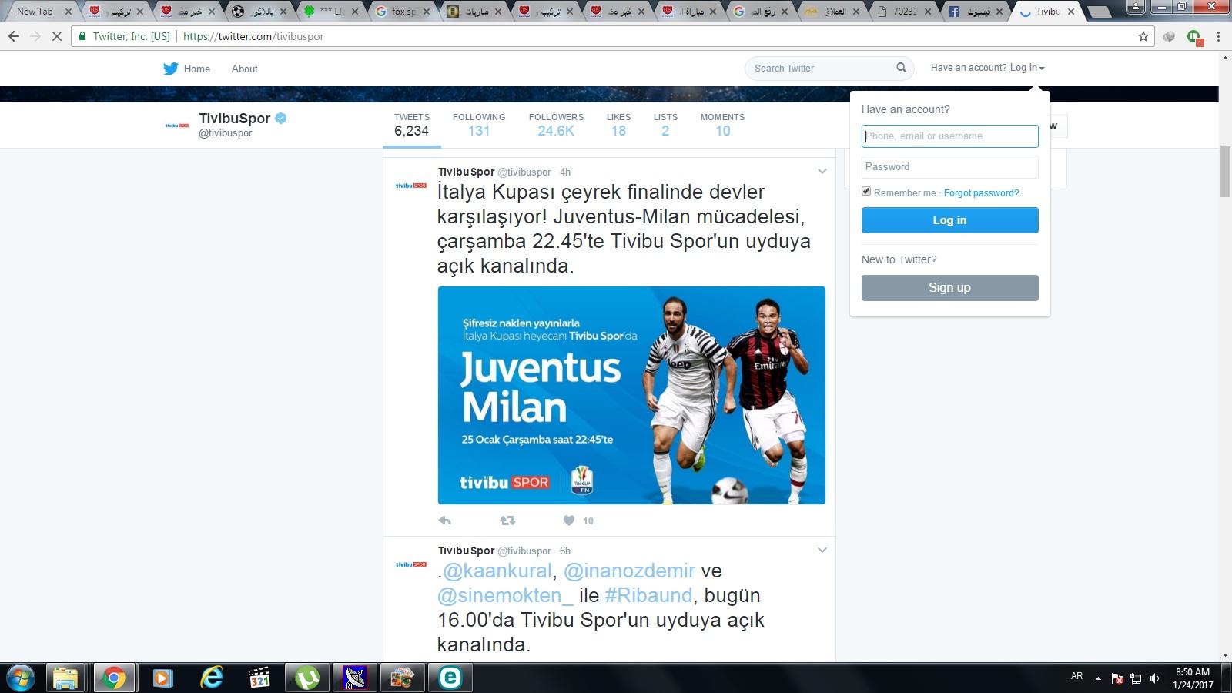Click the volume icon in system tray
Image resolution: width=1232 pixels, height=693 pixels.
tap(1154, 678)
